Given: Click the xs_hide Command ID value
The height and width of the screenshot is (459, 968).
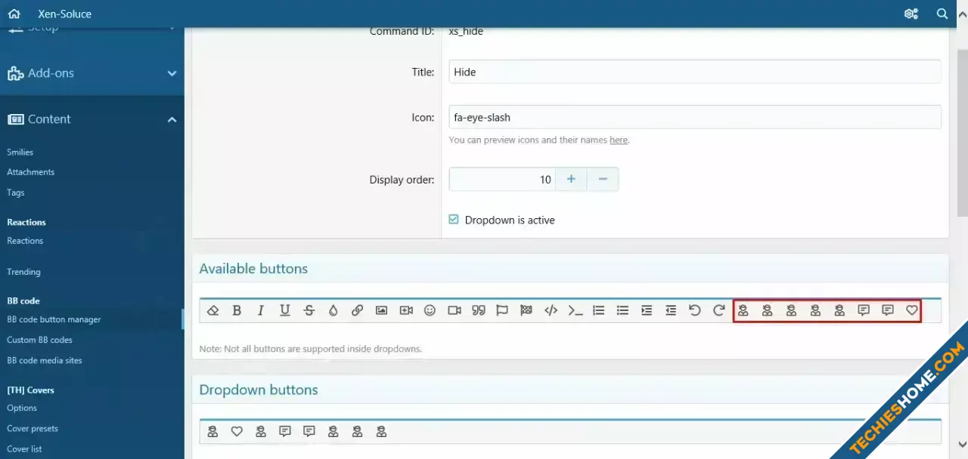Looking at the screenshot, I should pyautogui.click(x=466, y=32).
